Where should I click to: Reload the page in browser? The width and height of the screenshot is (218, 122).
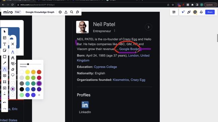click(x=12, y=5)
